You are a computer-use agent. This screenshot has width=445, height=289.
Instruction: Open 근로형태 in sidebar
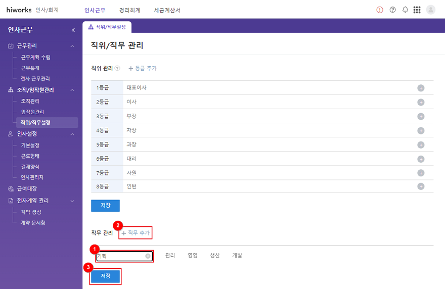click(x=30, y=156)
